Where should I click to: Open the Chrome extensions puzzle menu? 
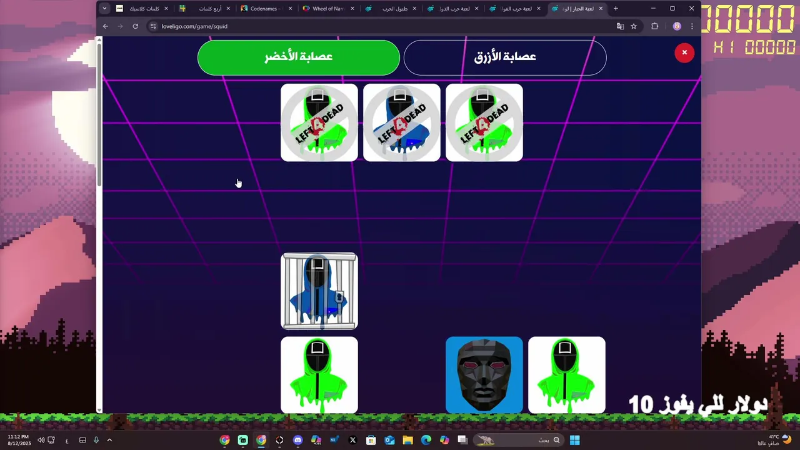tap(655, 26)
